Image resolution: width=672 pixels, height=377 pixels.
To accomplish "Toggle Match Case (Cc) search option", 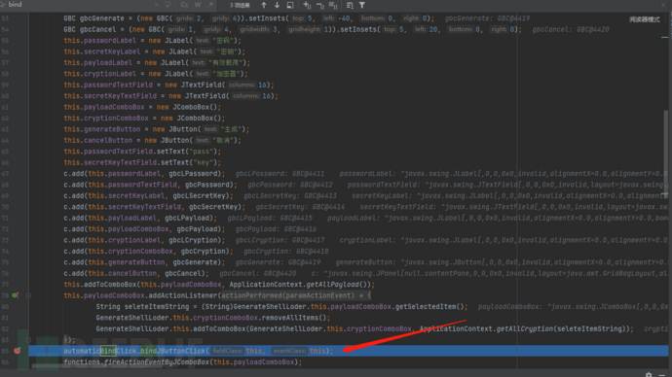I will click(x=184, y=5).
